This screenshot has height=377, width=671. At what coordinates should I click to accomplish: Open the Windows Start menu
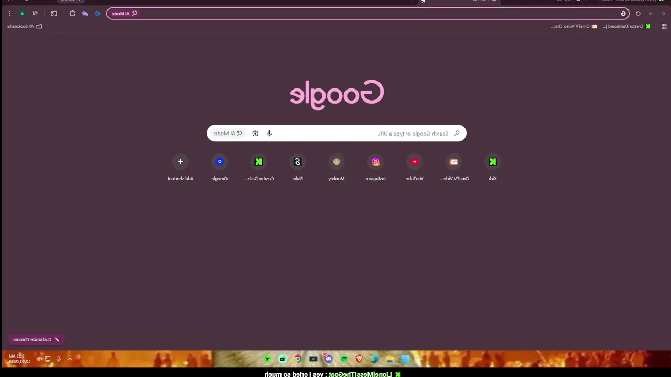coord(405,359)
